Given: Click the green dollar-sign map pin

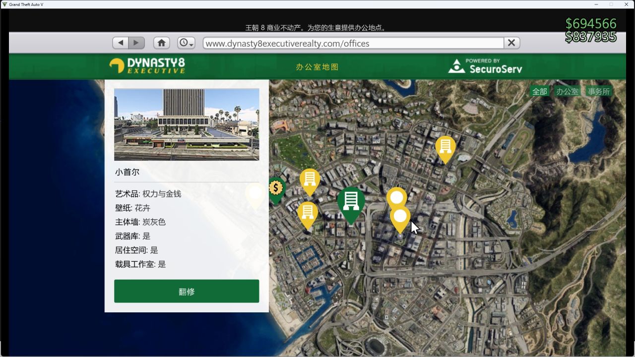Looking at the screenshot, I should [x=276, y=190].
